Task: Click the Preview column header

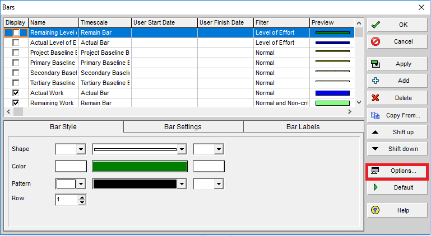Action: (332, 22)
